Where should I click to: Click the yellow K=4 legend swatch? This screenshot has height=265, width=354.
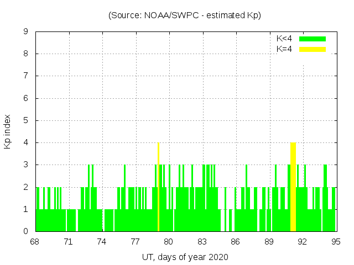pyautogui.click(x=313, y=49)
